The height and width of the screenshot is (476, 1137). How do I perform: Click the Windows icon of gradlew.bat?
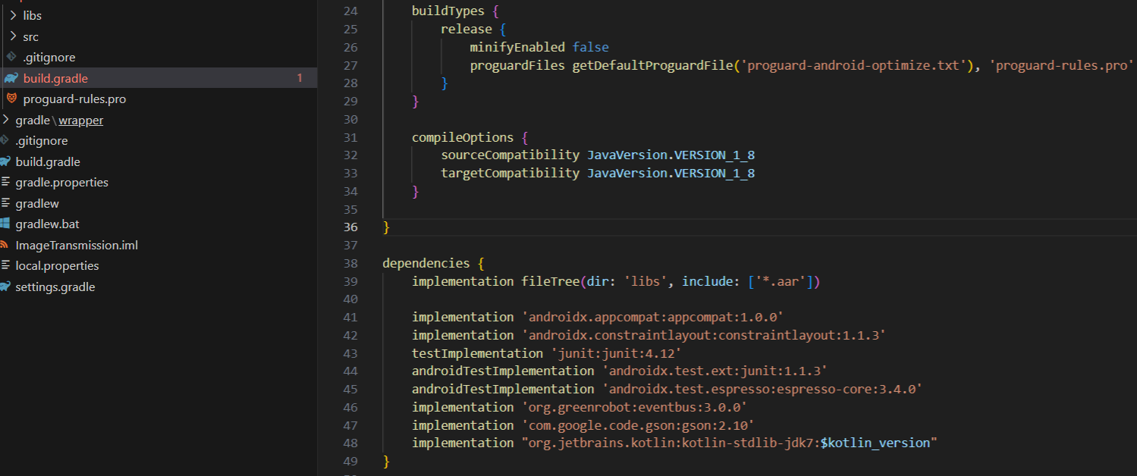tap(5, 224)
